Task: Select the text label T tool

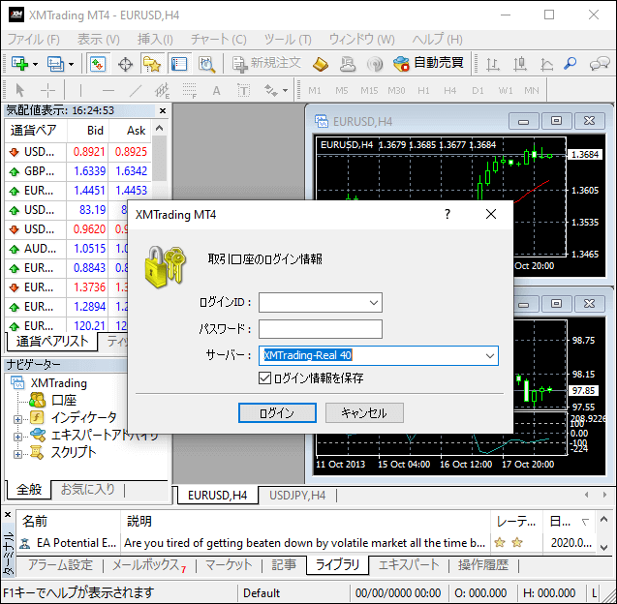Action: 244,91
